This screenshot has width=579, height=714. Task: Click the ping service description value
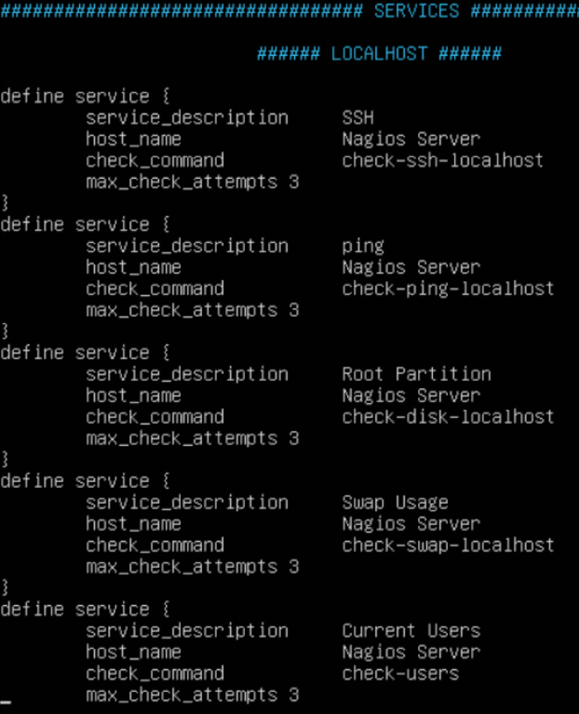pos(363,247)
